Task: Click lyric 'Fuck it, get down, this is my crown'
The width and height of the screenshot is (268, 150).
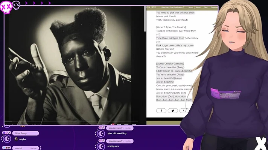Action: pyautogui.click(x=175, y=45)
